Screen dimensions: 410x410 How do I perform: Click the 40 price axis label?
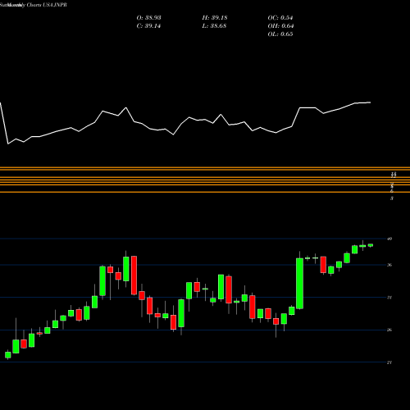(x=389, y=239)
